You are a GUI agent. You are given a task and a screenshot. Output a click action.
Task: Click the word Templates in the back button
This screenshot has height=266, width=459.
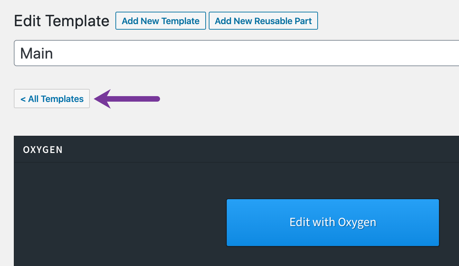click(62, 99)
